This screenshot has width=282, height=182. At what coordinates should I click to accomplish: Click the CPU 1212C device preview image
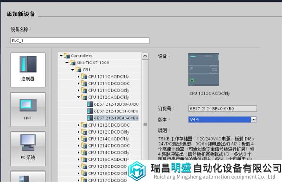pos(204,69)
